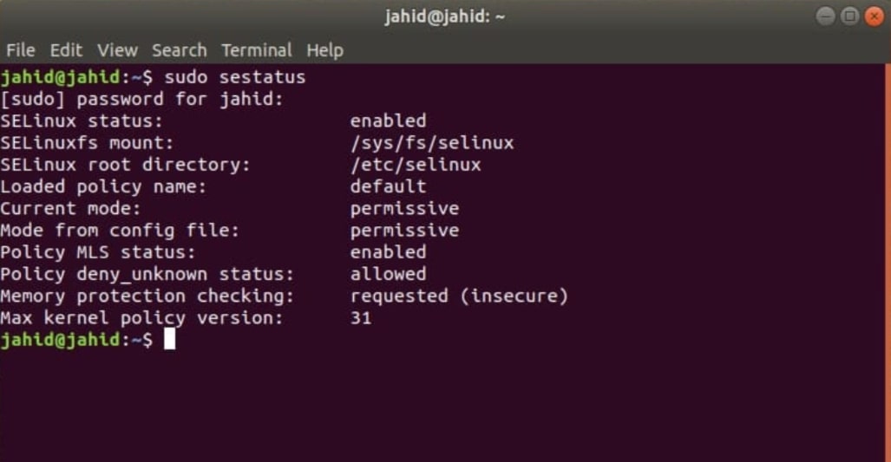Click the cursor block at the last prompt
The width and height of the screenshot is (891, 462).
coord(169,340)
